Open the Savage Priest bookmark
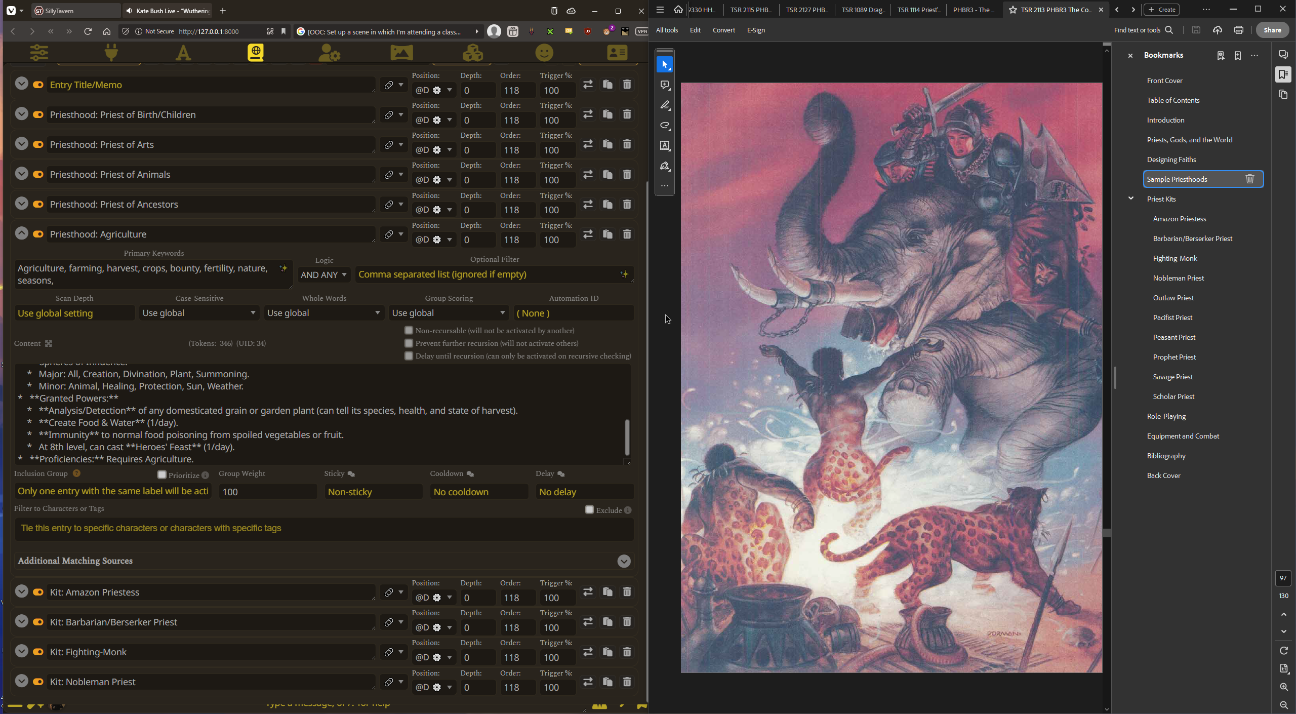 pyautogui.click(x=1173, y=377)
